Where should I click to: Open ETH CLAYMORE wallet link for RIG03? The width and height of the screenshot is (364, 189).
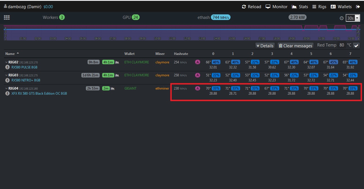point(137,75)
